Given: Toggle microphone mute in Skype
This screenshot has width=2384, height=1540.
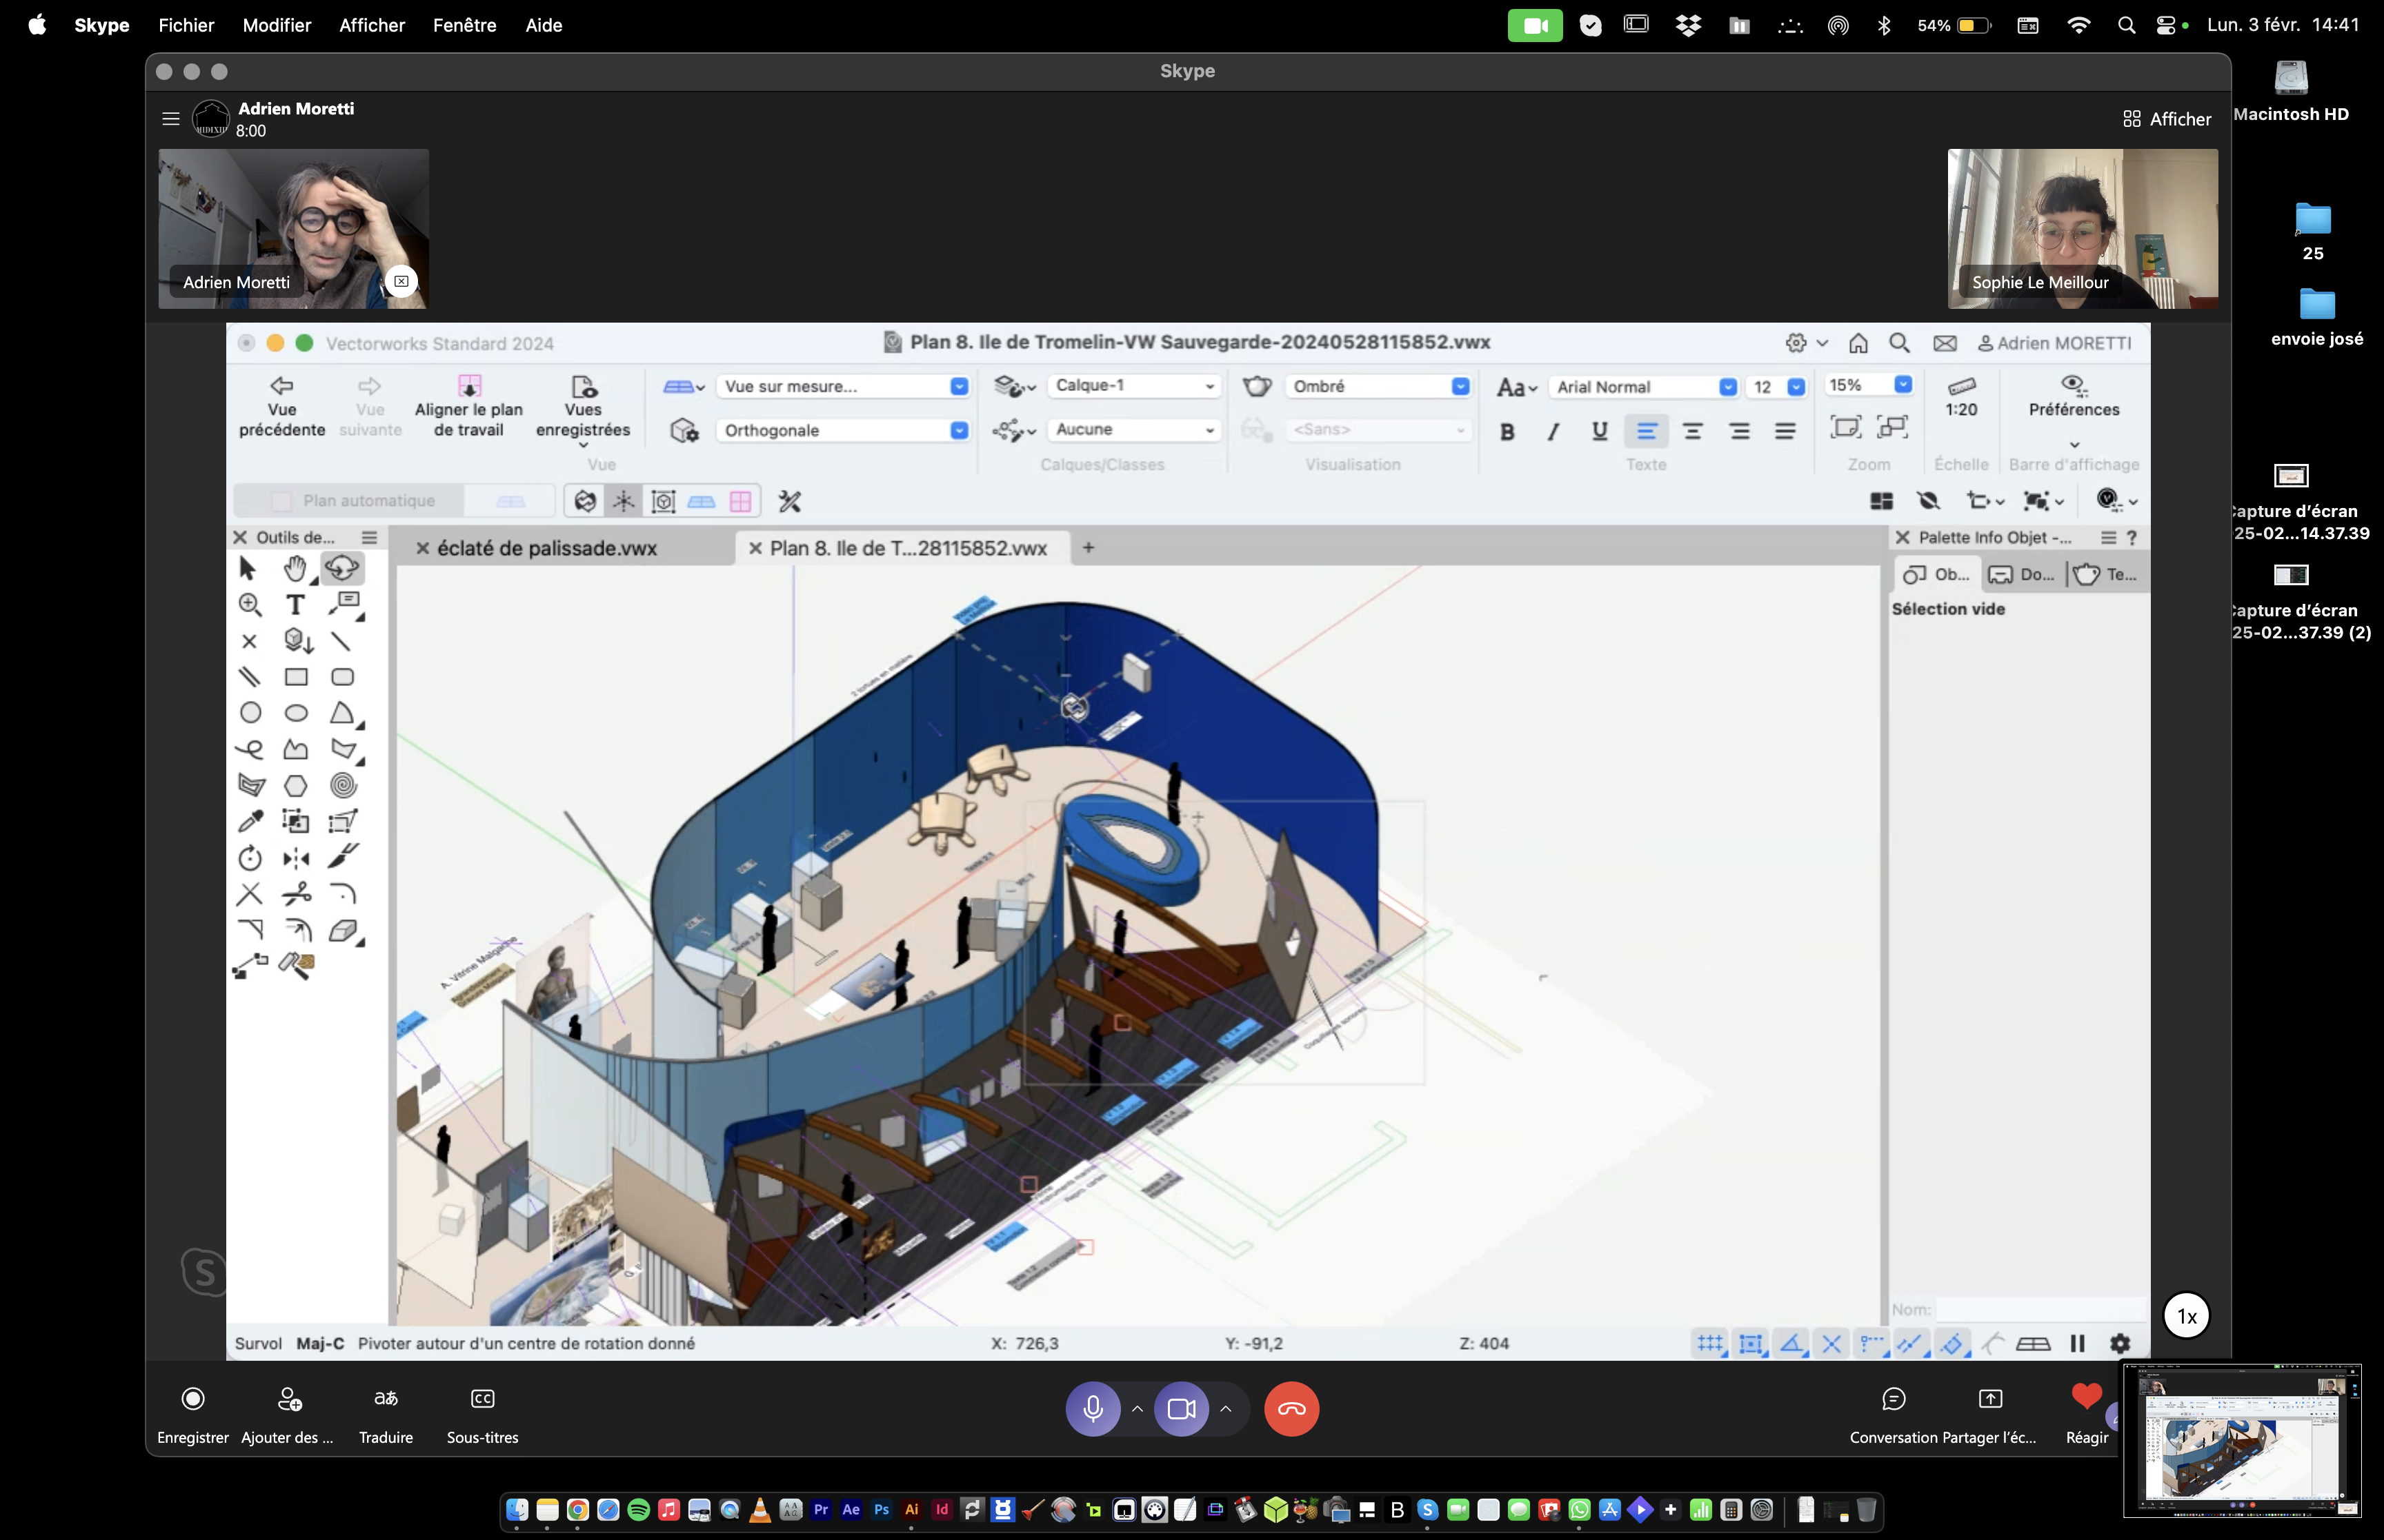Looking at the screenshot, I should tap(1093, 1408).
